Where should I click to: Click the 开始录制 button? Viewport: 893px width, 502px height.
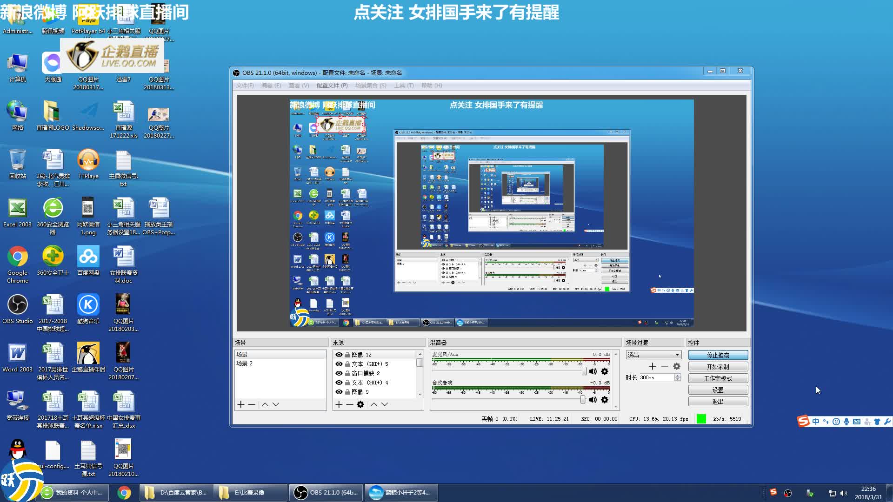tap(718, 367)
